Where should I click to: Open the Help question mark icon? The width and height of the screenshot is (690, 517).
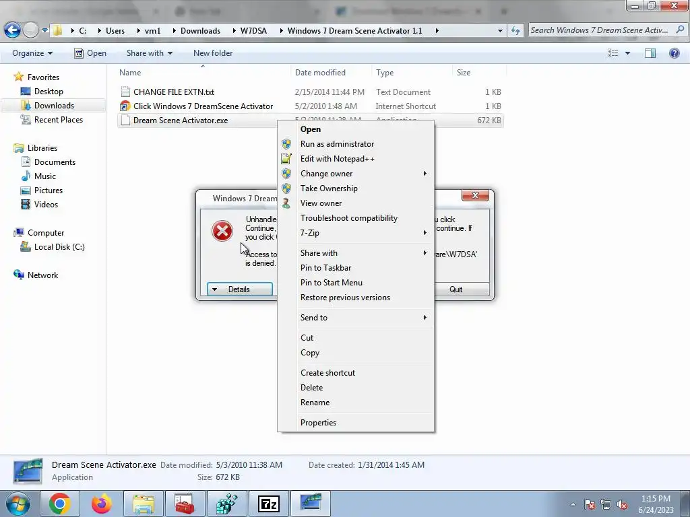click(674, 53)
